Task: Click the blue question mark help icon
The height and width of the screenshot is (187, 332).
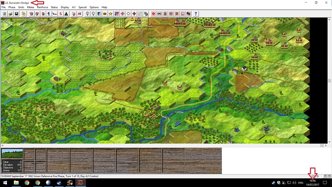Action: tap(196, 14)
